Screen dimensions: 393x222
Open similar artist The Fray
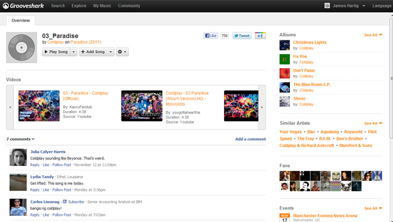(305, 139)
